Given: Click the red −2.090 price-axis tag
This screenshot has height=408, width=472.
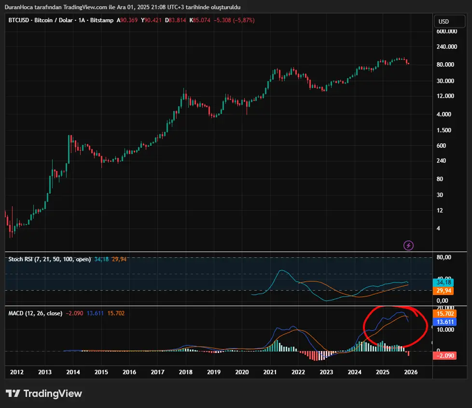Looking at the screenshot, I should tap(444, 355).
